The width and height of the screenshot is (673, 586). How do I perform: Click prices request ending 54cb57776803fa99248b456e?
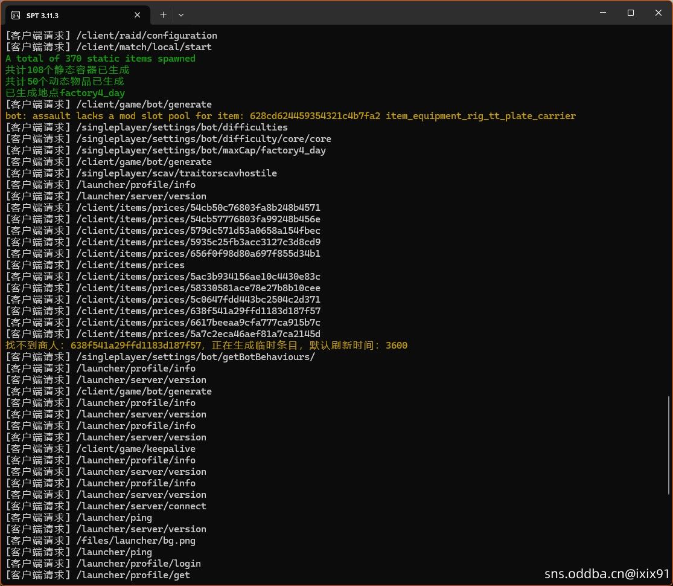pyautogui.click(x=163, y=219)
